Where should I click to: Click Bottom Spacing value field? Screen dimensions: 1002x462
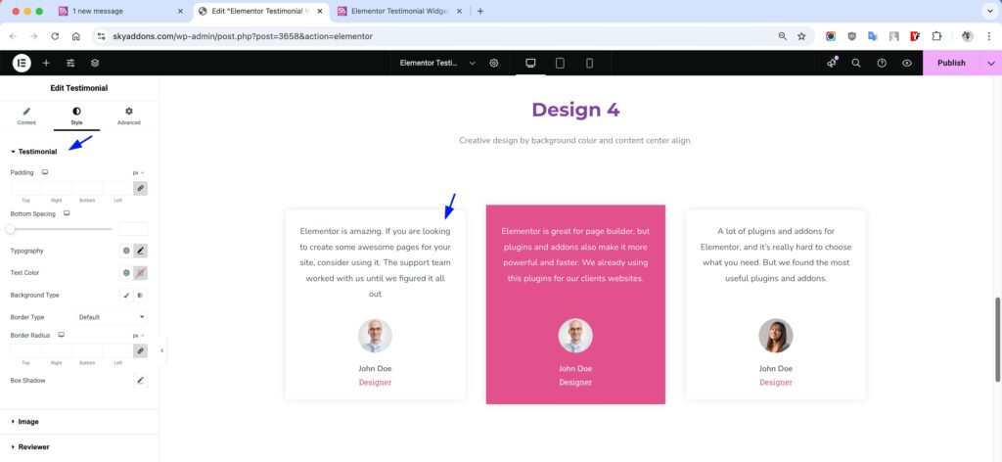tap(133, 229)
